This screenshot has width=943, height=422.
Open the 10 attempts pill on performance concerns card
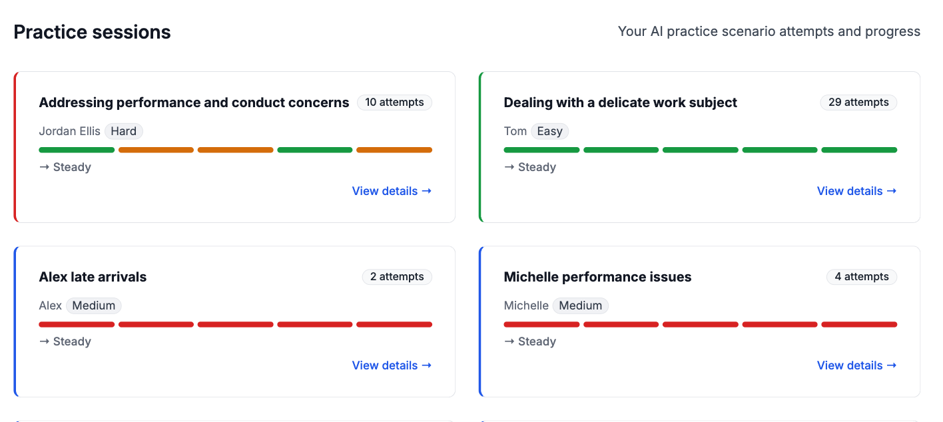pyautogui.click(x=394, y=102)
